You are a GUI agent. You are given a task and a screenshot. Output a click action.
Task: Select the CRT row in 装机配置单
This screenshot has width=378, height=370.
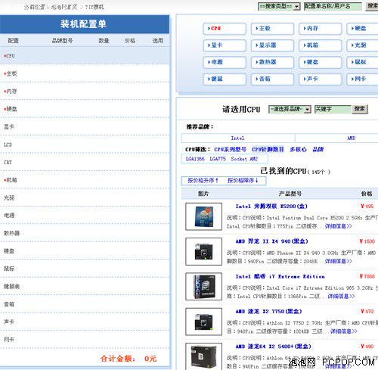[85, 162]
